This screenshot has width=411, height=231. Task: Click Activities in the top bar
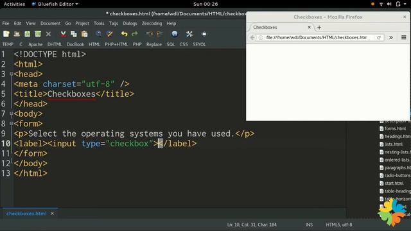(x=14, y=4)
